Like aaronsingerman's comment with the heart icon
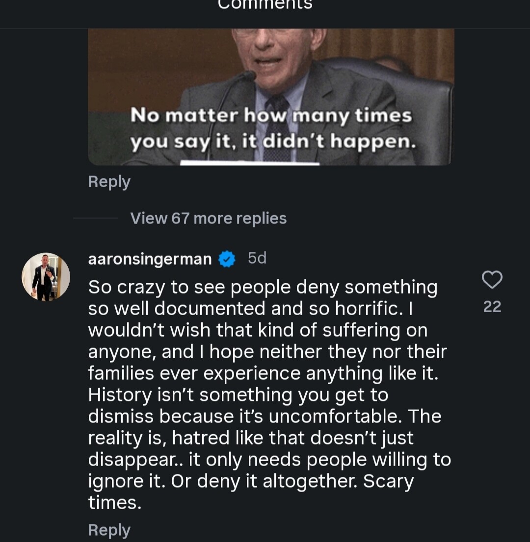The width and height of the screenshot is (530, 542). pyautogui.click(x=492, y=280)
